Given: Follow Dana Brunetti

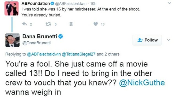Looking at the screenshot, I should [x=147, y=40].
